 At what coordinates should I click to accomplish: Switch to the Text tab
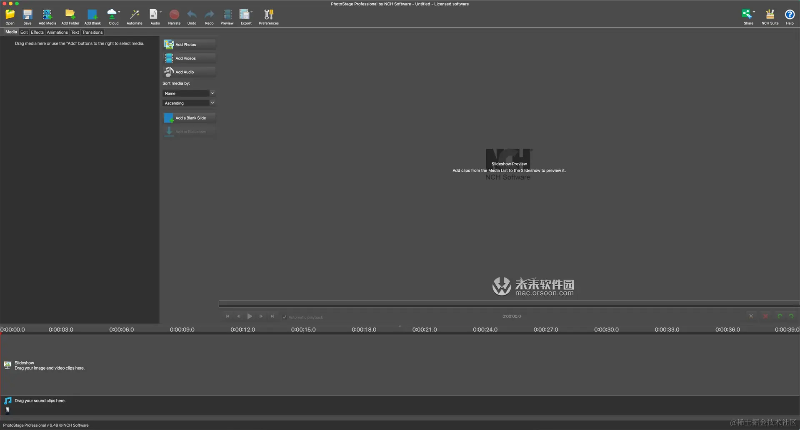(x=75, y=32)
